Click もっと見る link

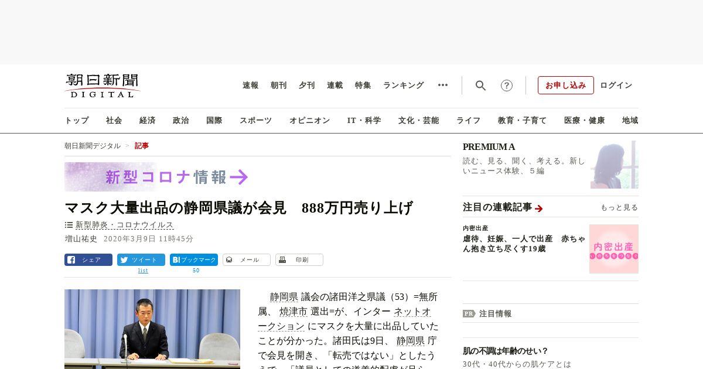coord(619,207)
